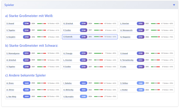This screenshot has width=180, height=108.
Task: Open A. Shirov player link
Action: coord(11,90)
